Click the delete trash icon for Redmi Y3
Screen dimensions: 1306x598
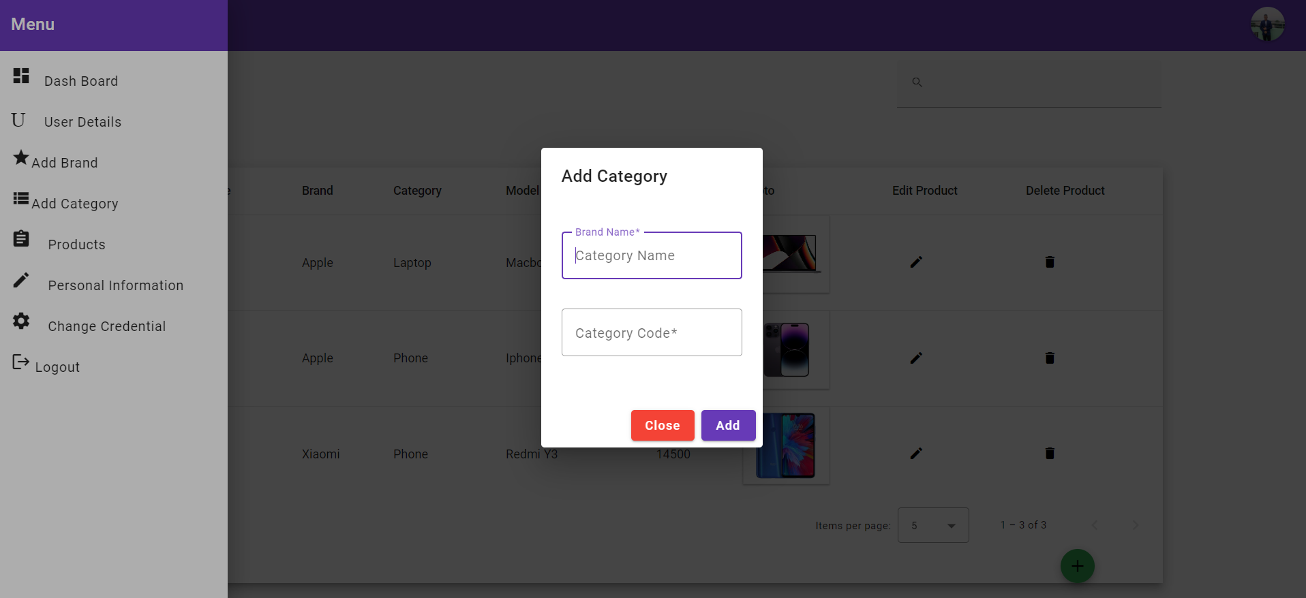1050,454
